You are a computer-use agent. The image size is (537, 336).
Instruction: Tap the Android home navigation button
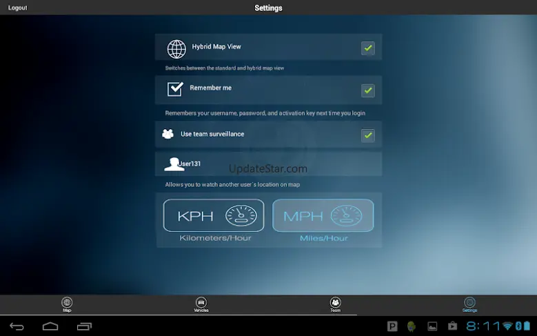50,326
